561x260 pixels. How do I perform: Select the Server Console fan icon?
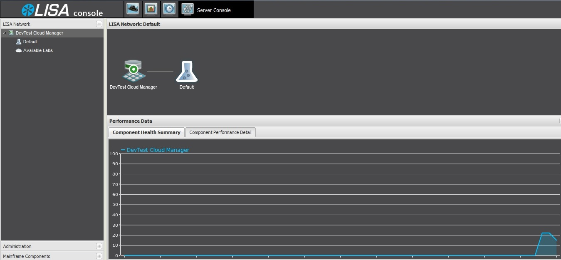click(188, 9)
